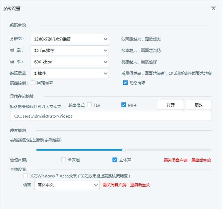Viewport: 222px width, 209px height.
Task: Open the 语言 language dropdown
Action: [67, 185]
